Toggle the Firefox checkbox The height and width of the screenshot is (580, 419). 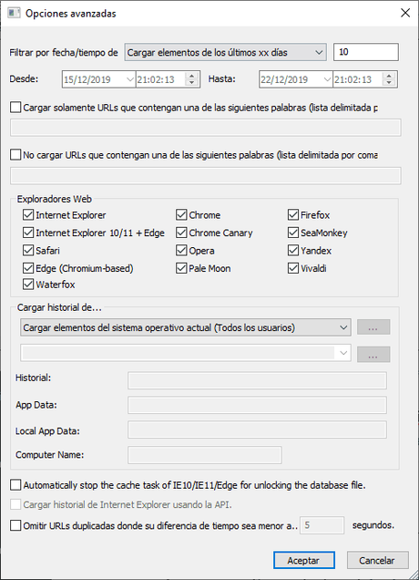point(293,215)
